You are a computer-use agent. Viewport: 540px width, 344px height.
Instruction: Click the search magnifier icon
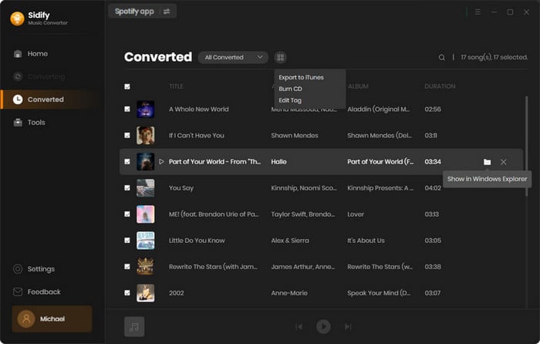click(442, 57)
